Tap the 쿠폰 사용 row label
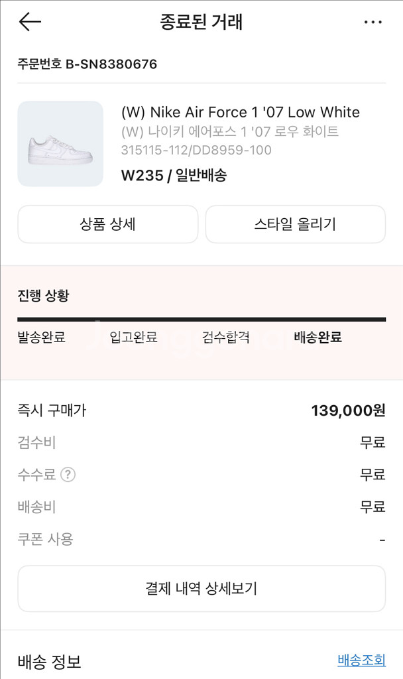This screenshot has height=679, width=403. (45, 539)
